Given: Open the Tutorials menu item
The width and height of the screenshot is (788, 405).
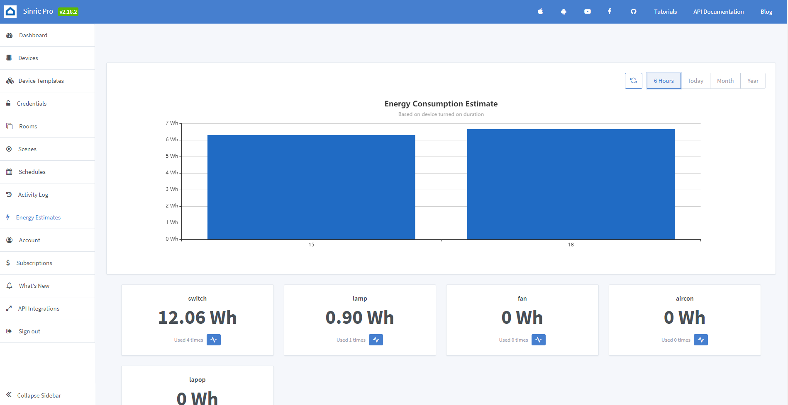Looking at the screenshot, I should coord(665,11).
